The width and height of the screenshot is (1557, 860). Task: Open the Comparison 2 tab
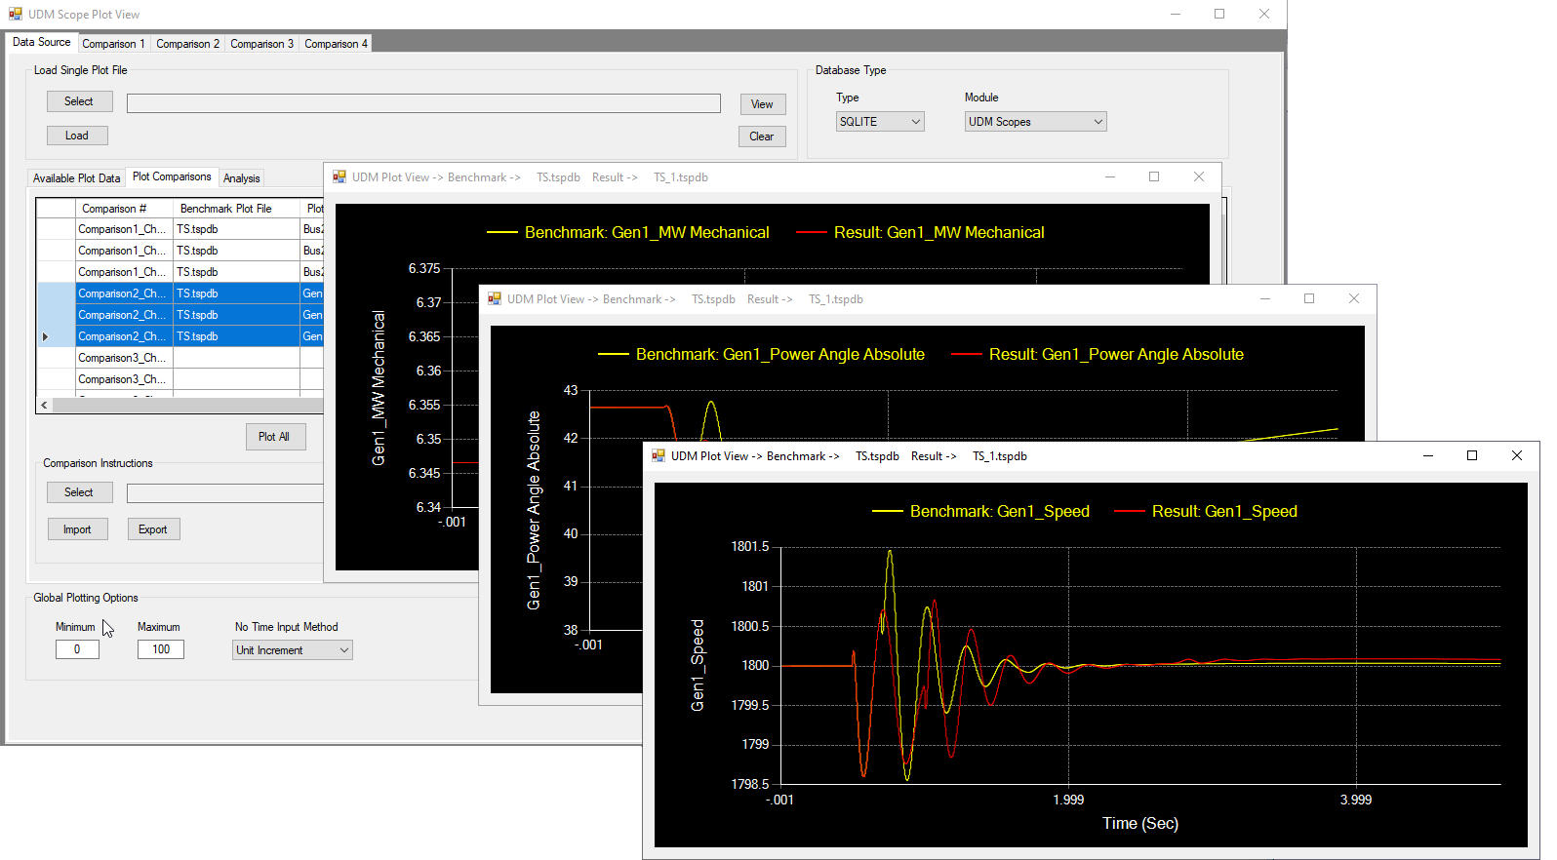click(187, 44)
